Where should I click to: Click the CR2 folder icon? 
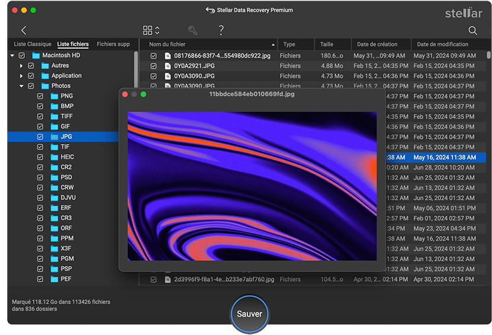click(54, 167)
